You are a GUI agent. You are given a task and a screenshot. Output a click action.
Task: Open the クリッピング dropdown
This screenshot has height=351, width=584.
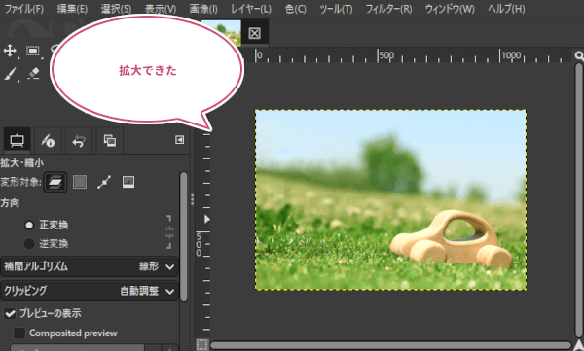(x=90, y=291)
